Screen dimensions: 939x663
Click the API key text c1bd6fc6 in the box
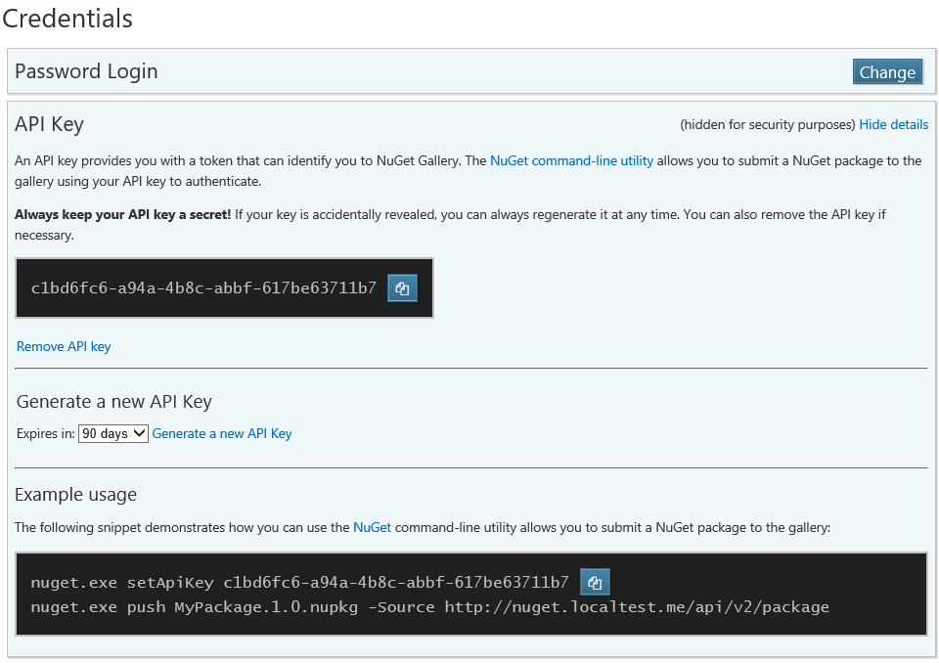(203, 287)
